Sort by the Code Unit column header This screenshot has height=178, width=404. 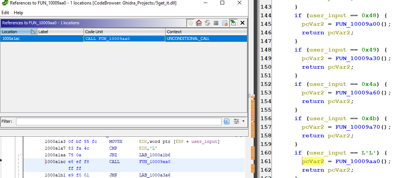click(125, 32)
